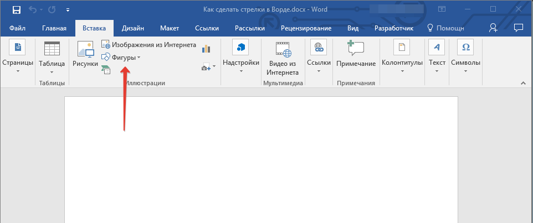Open the Файл tab
The height and width of the screenshot is (223, 533).
point(17,29)
